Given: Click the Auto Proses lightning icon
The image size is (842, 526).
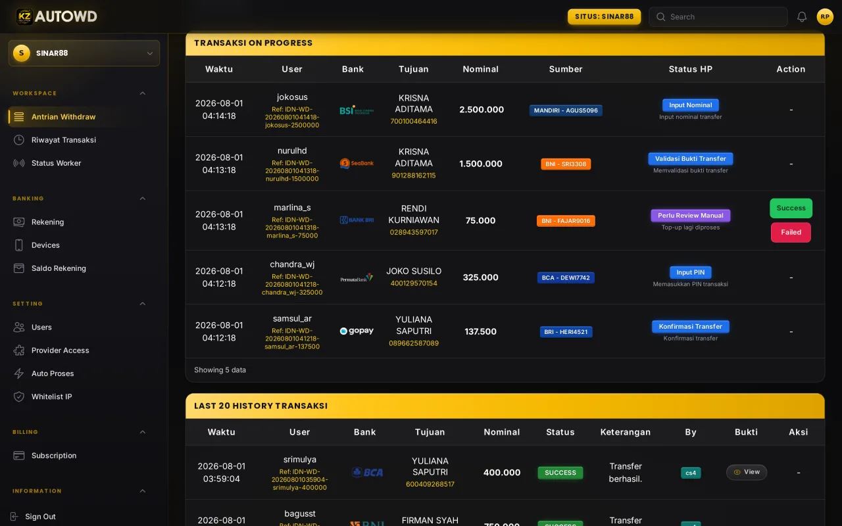Looking at the screenshot, I should [x=19, y=373].
